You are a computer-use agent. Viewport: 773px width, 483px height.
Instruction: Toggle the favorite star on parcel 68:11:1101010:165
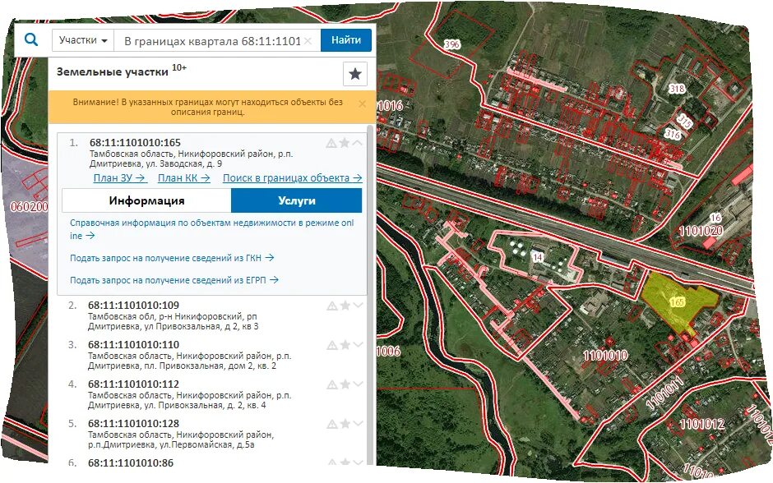point(344,141)
